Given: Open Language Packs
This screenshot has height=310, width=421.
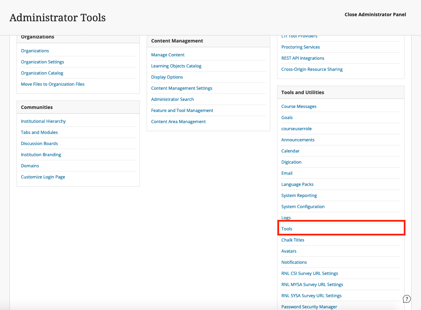Looking at the screenshot, I should (x=297, y=184).
